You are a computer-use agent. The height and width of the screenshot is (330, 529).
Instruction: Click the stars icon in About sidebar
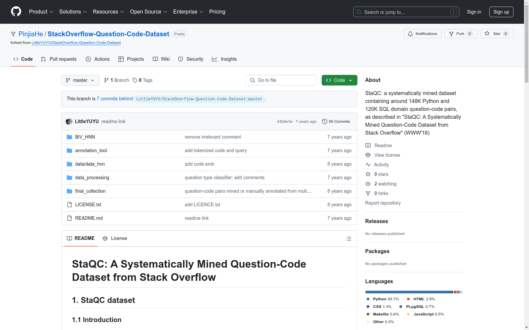point(368,174)
